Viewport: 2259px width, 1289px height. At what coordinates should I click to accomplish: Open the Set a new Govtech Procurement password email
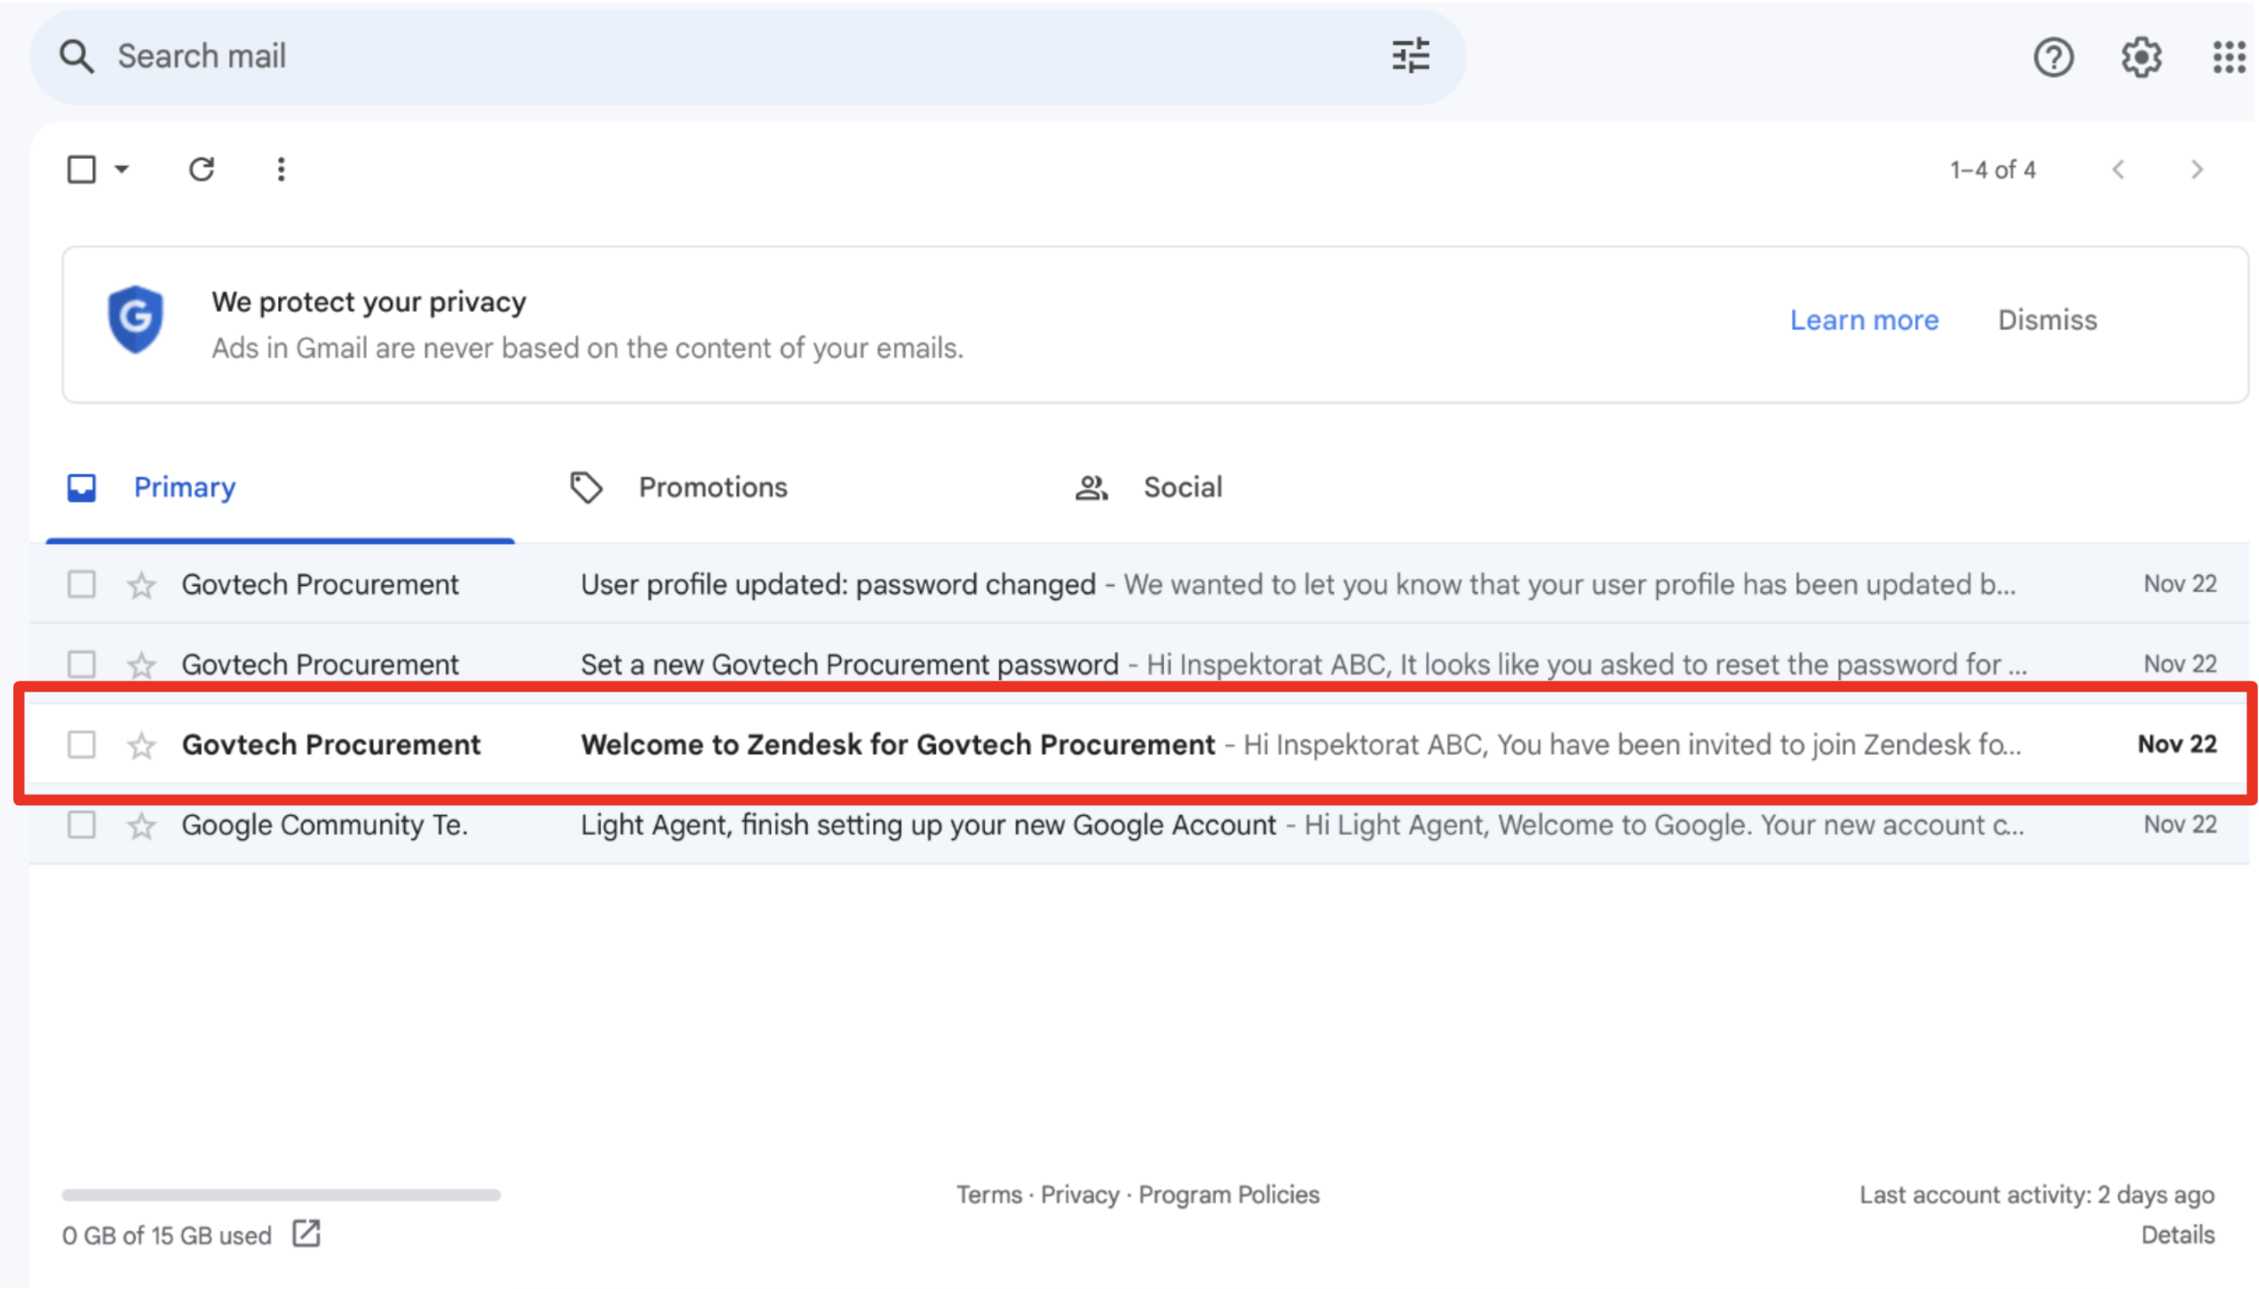click(x=1140, y=664)
